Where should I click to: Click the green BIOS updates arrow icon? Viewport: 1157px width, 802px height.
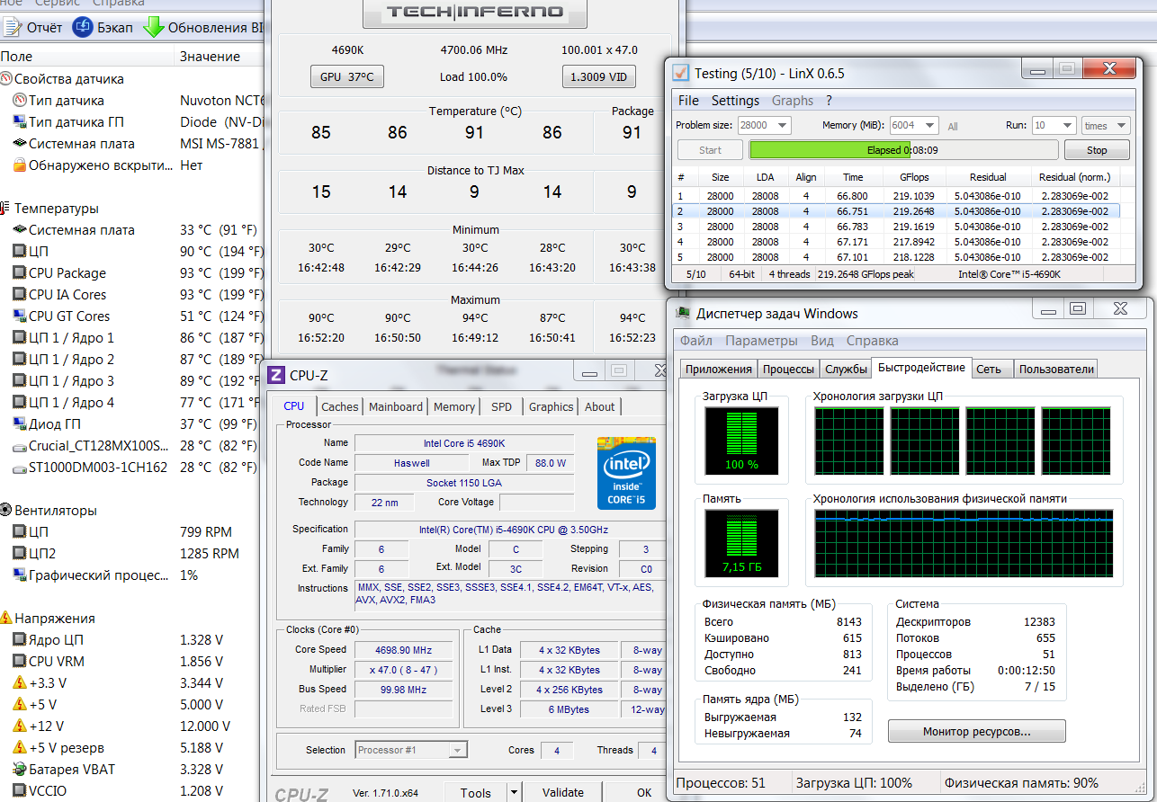[x=153, y=28]
